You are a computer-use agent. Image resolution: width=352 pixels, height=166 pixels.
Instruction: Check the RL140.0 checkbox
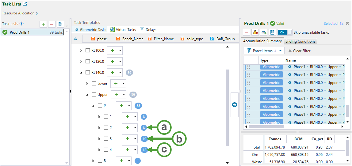pos(88,73)
